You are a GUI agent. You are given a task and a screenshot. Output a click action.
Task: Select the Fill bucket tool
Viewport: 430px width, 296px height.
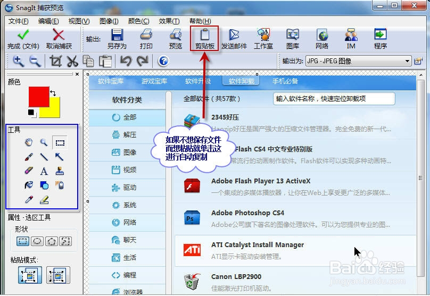[x=29, y=185]
